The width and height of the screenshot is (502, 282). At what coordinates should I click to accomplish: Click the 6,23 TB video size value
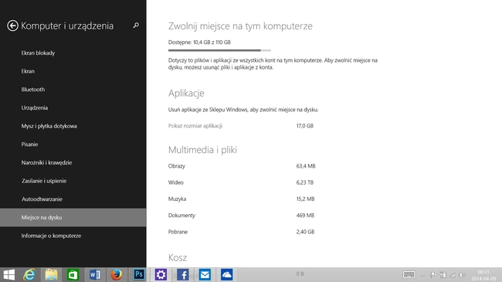pyautogui.click(x=305, y=182)
